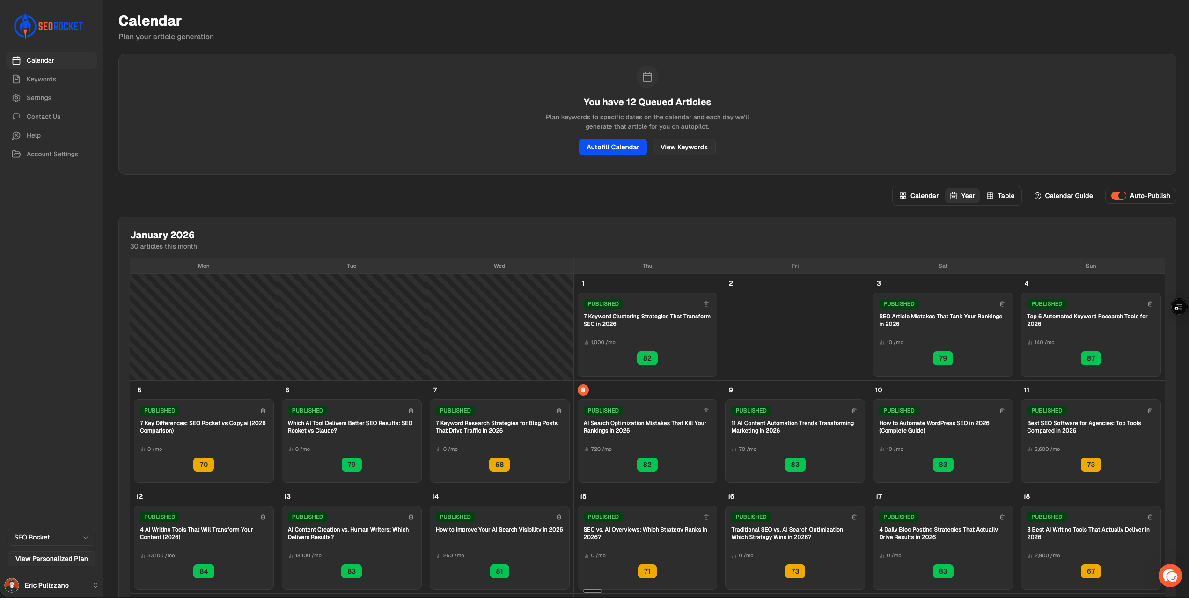Viewport: 1189px width, 598px height.
Task: Delete the WordPress SEO article on day 10
Action: coord(1002,411)
